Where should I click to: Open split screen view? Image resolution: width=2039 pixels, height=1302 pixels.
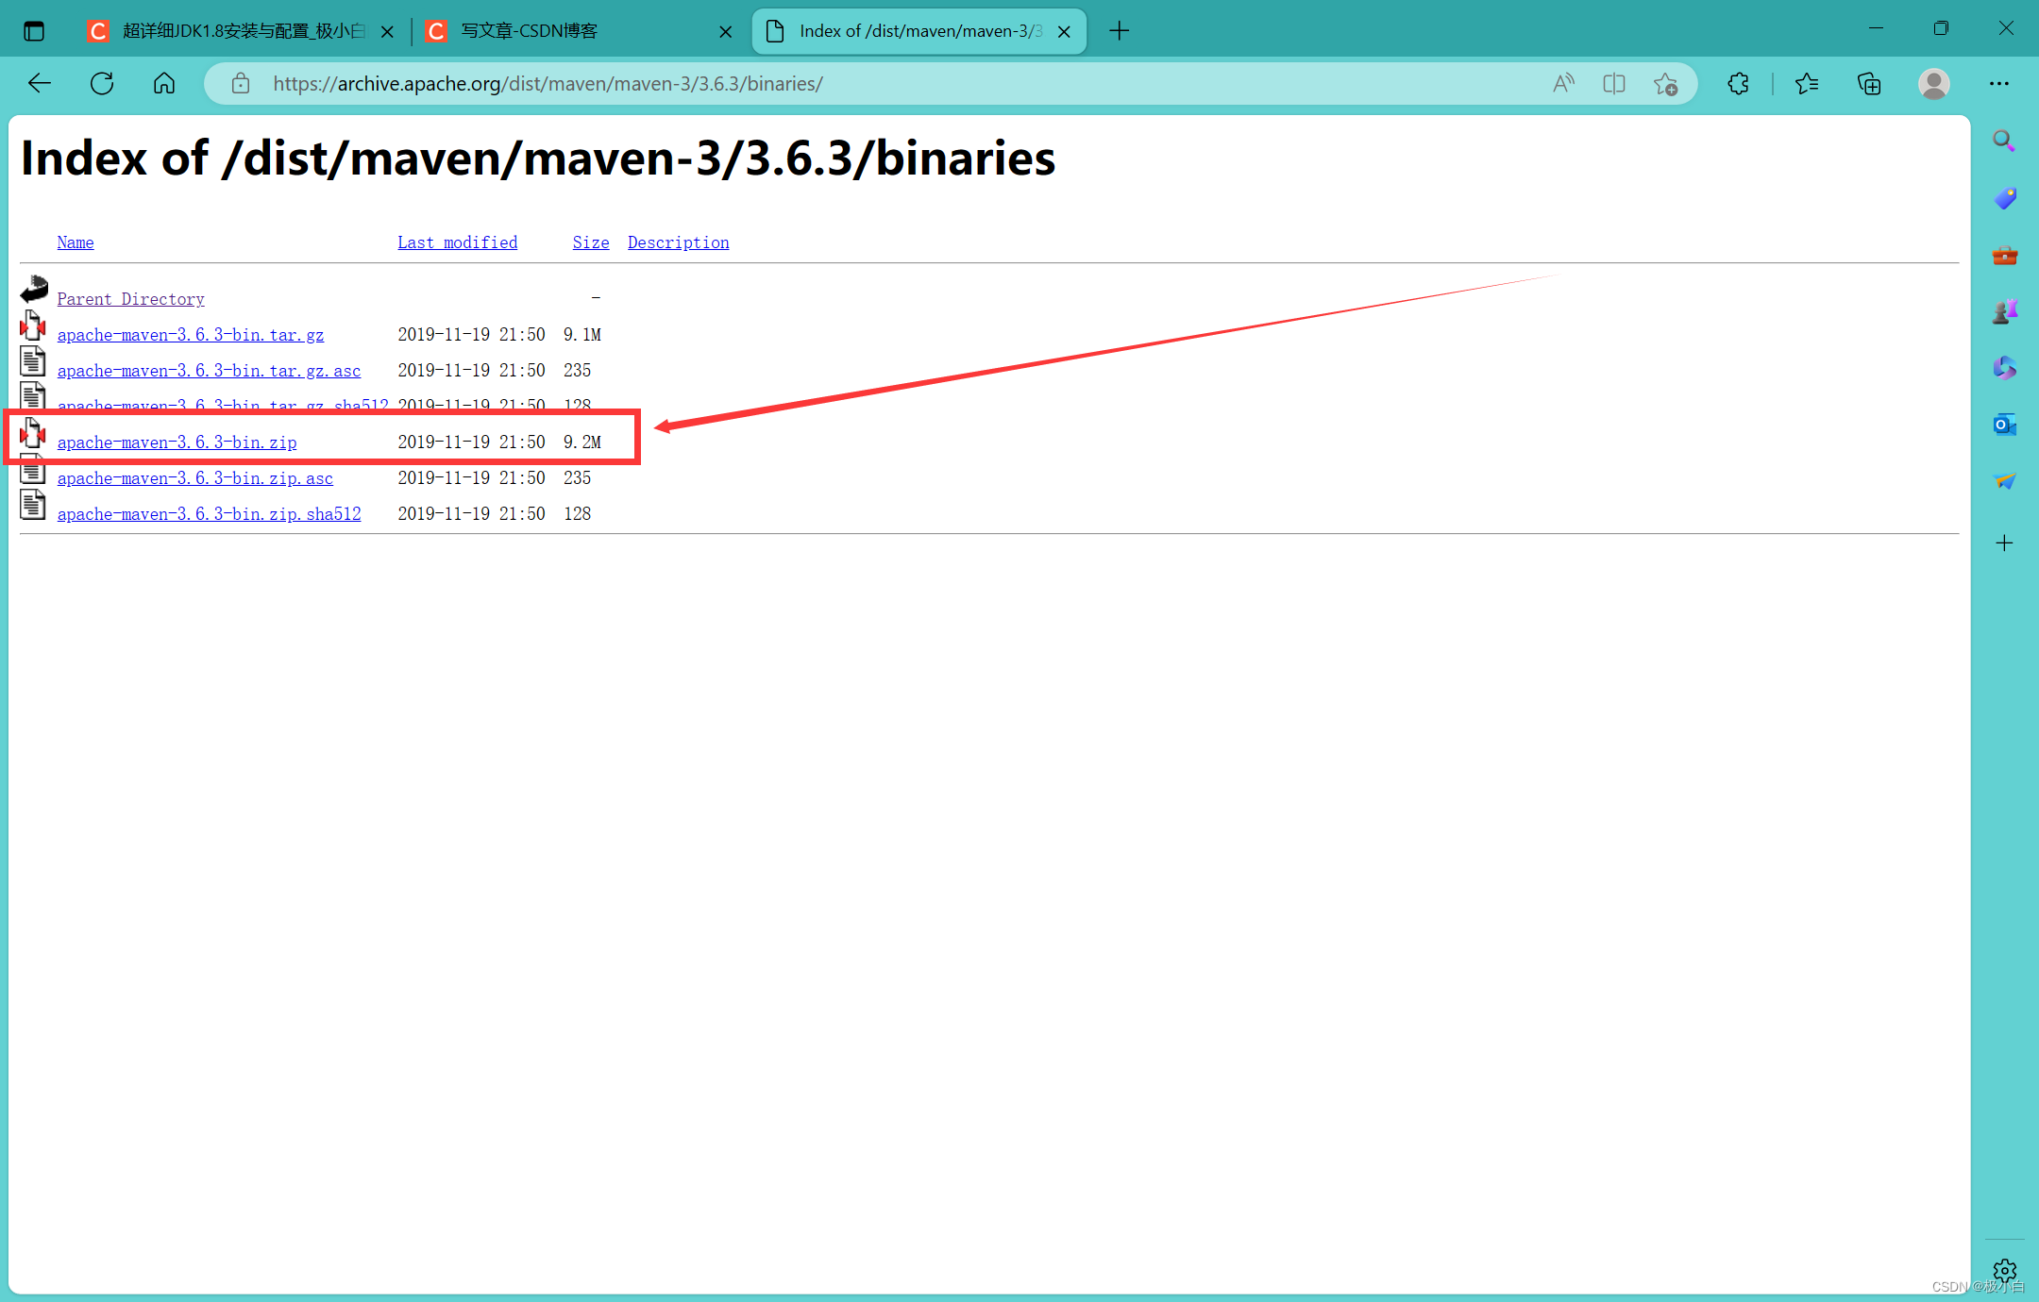pyautogui.click(x=1614, y=84)
